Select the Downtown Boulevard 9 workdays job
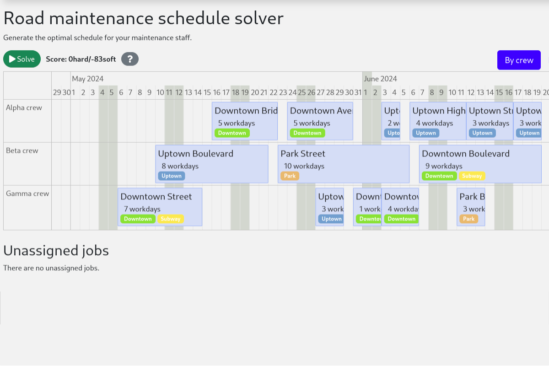 (x=480, y=164)
